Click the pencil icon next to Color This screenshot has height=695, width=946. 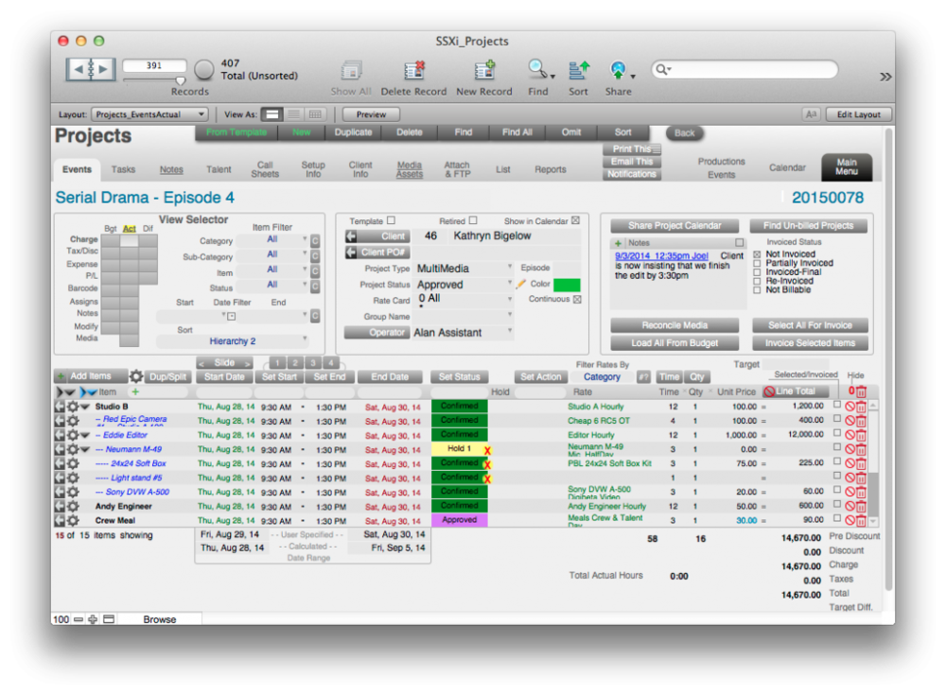click(x=521, y=282)
